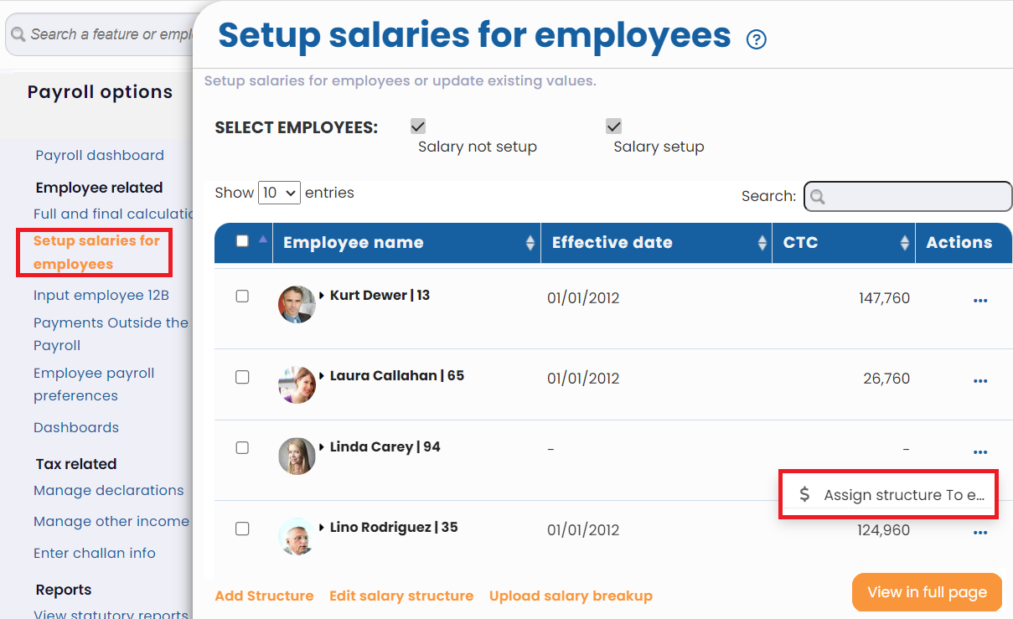Click the View in full page button

pos(927,592)
